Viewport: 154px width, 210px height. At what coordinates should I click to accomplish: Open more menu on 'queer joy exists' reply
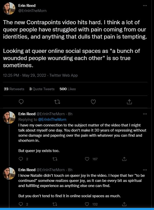[x=145, y=114]
